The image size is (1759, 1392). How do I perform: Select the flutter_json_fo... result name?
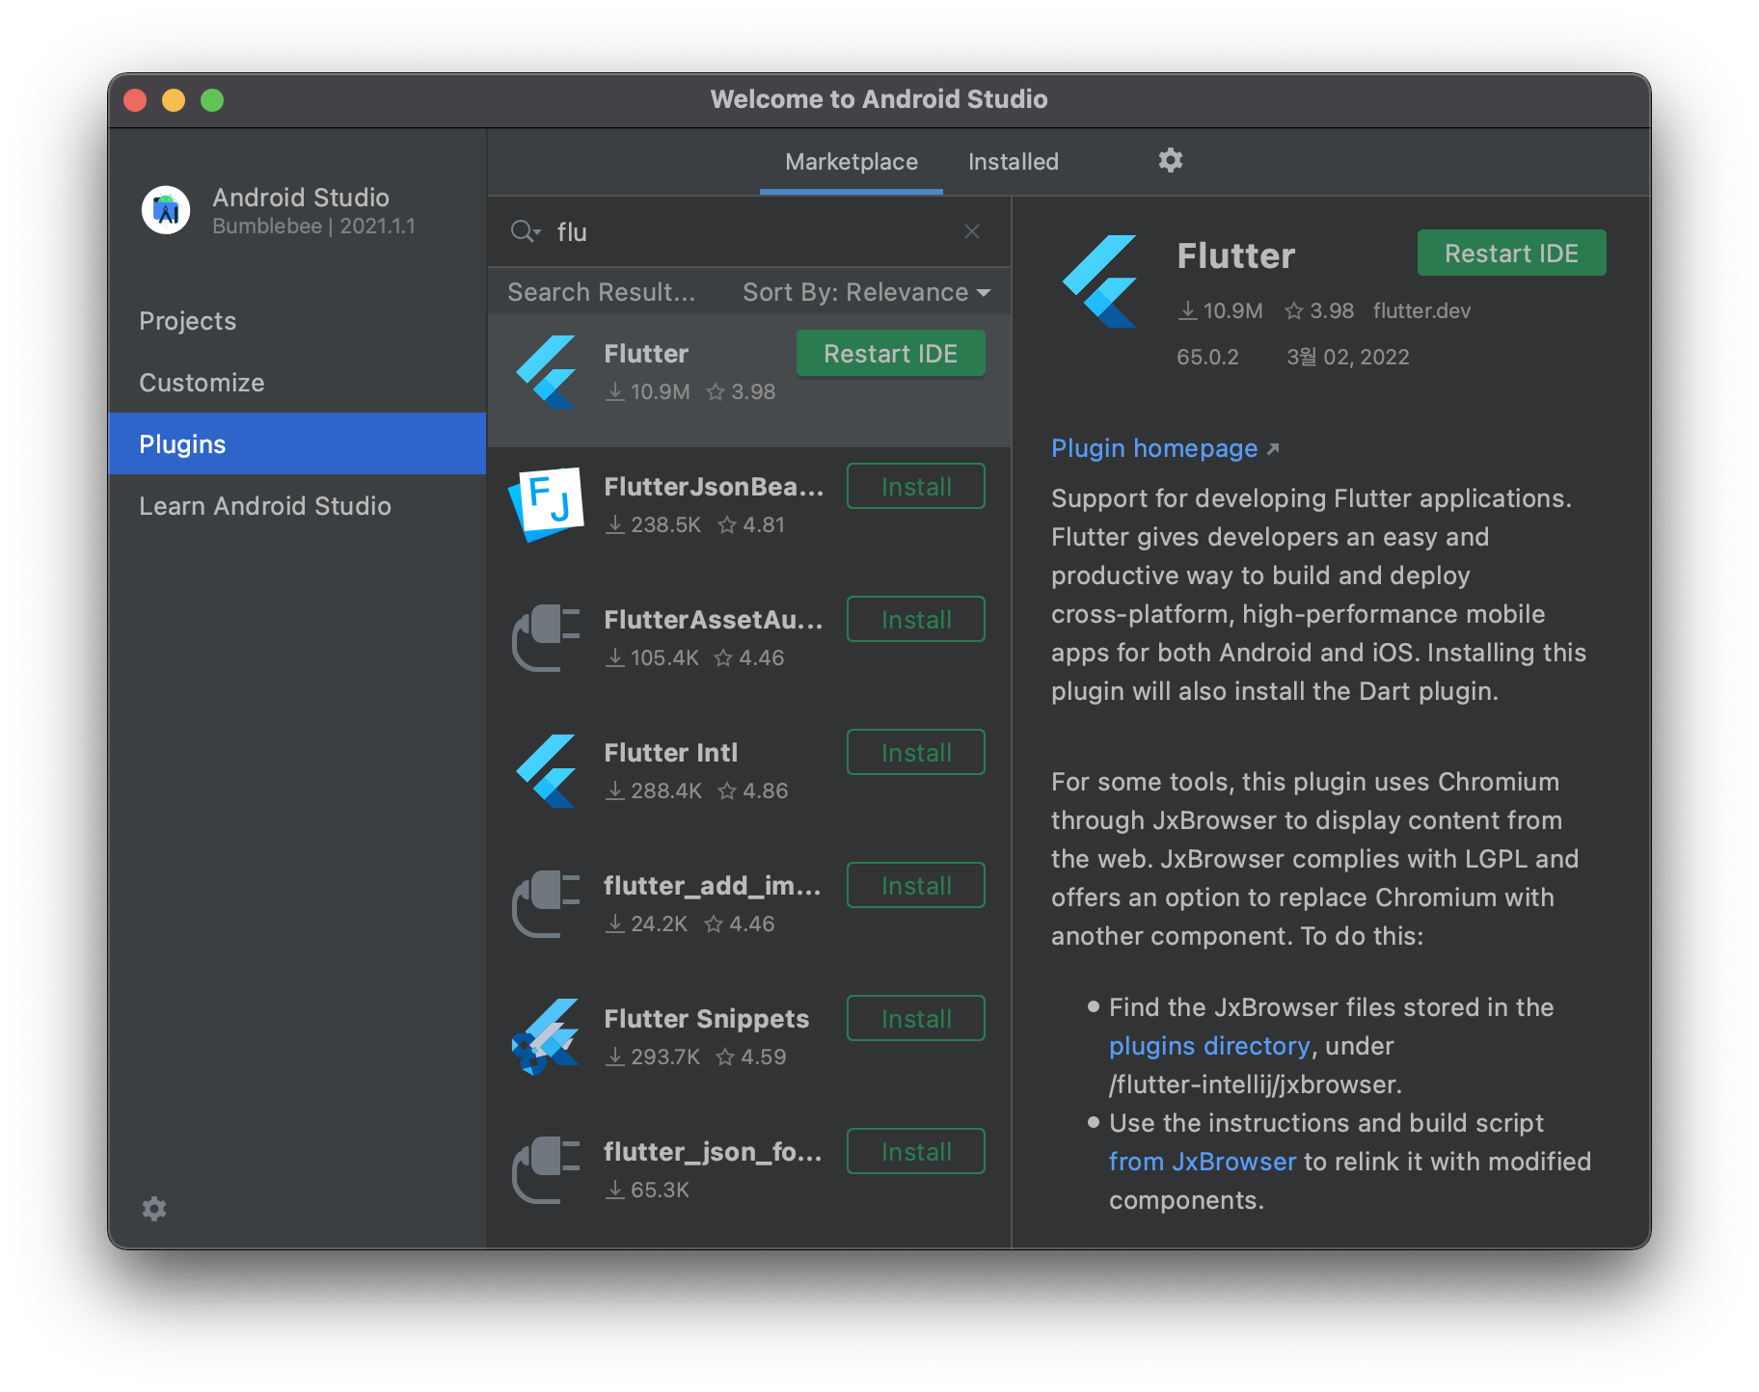point(713,1152)
